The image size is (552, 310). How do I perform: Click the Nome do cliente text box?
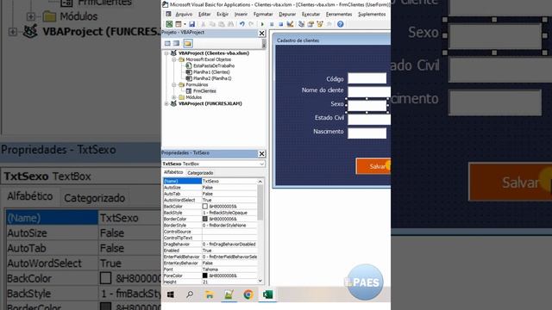tap(369, 92)
